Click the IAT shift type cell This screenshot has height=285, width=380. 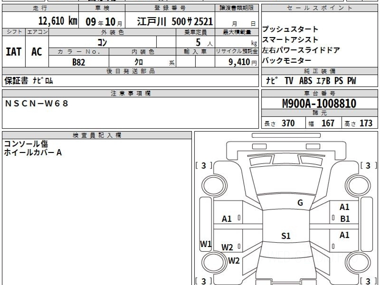(14, 52)
